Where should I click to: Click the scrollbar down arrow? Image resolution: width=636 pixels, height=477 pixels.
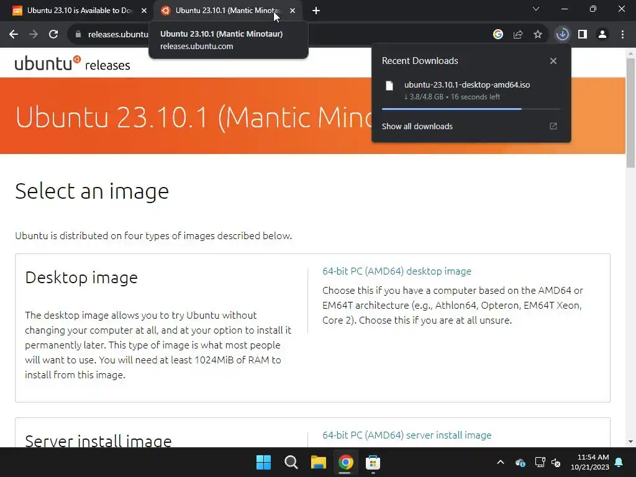[x=630, y=442]
